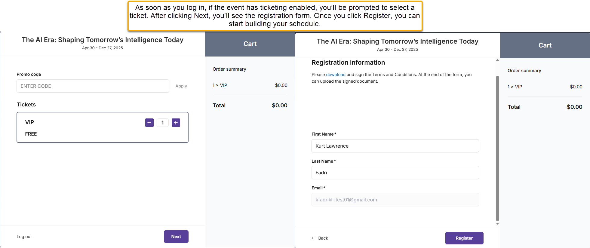The image size is (590, 248).
Task: Select the VIP FREE ticket card
Action: click(103, 127)
